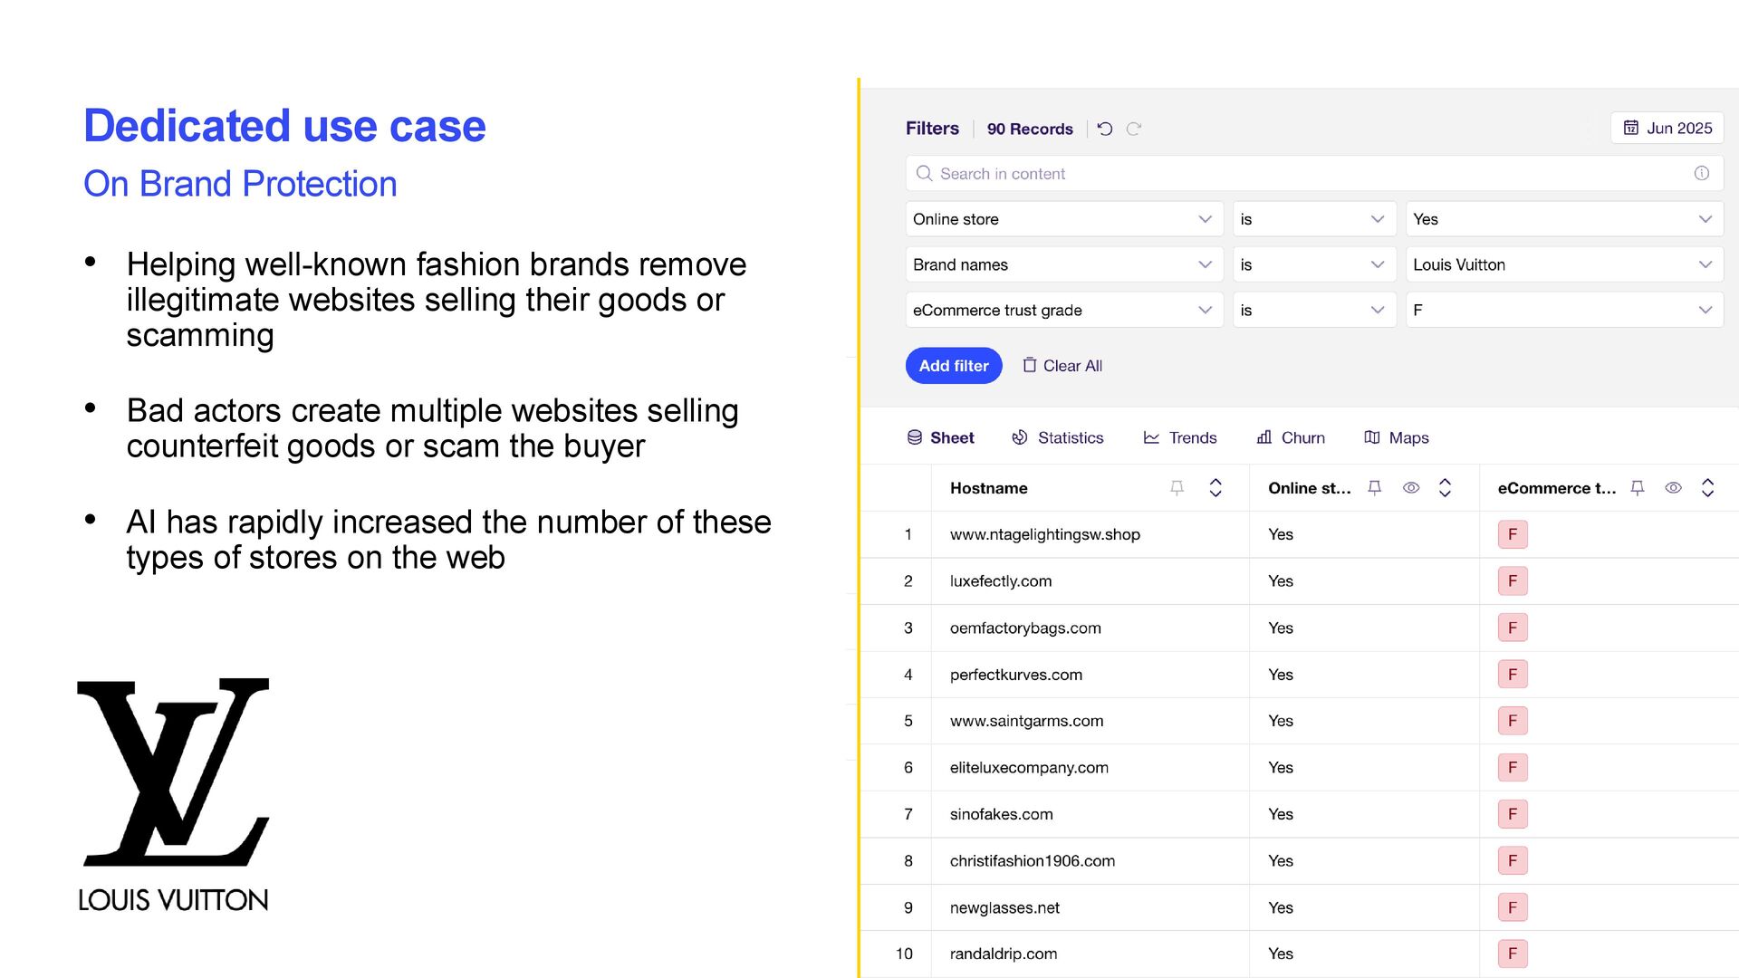Click the F grade badge for sinofakes.com
The height and width of the screenshot is (978, 1739).
pyautogui.click(x=1512, y=814)
